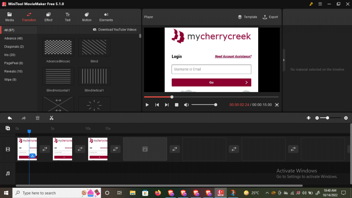Open the notification center
The width and height of the screenshot is (352, 198).
click(x=343, y=193)
